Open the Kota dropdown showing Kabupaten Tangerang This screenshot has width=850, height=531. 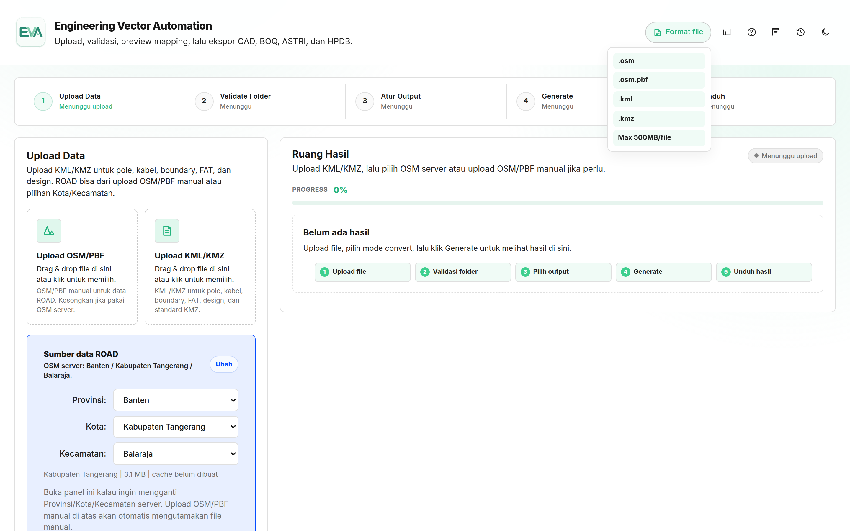tap(176, 427)
